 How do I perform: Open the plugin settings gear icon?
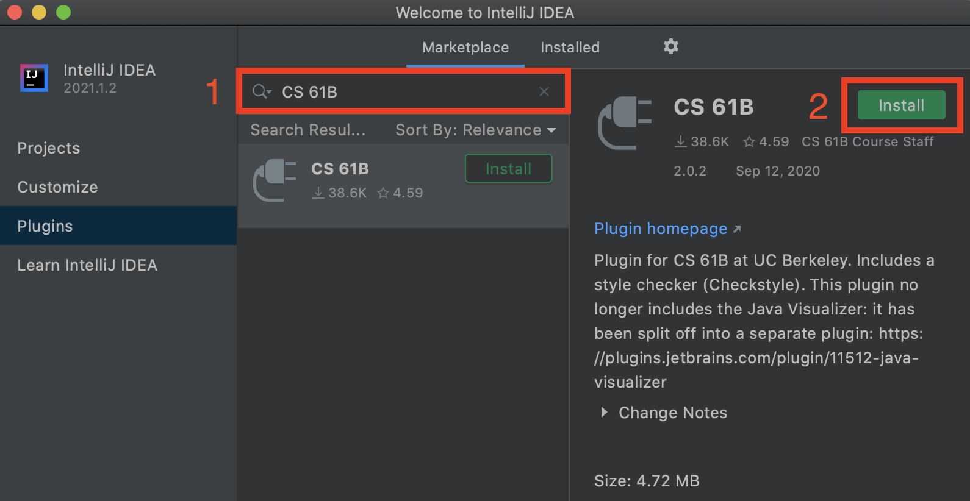[x=670, y=46]
